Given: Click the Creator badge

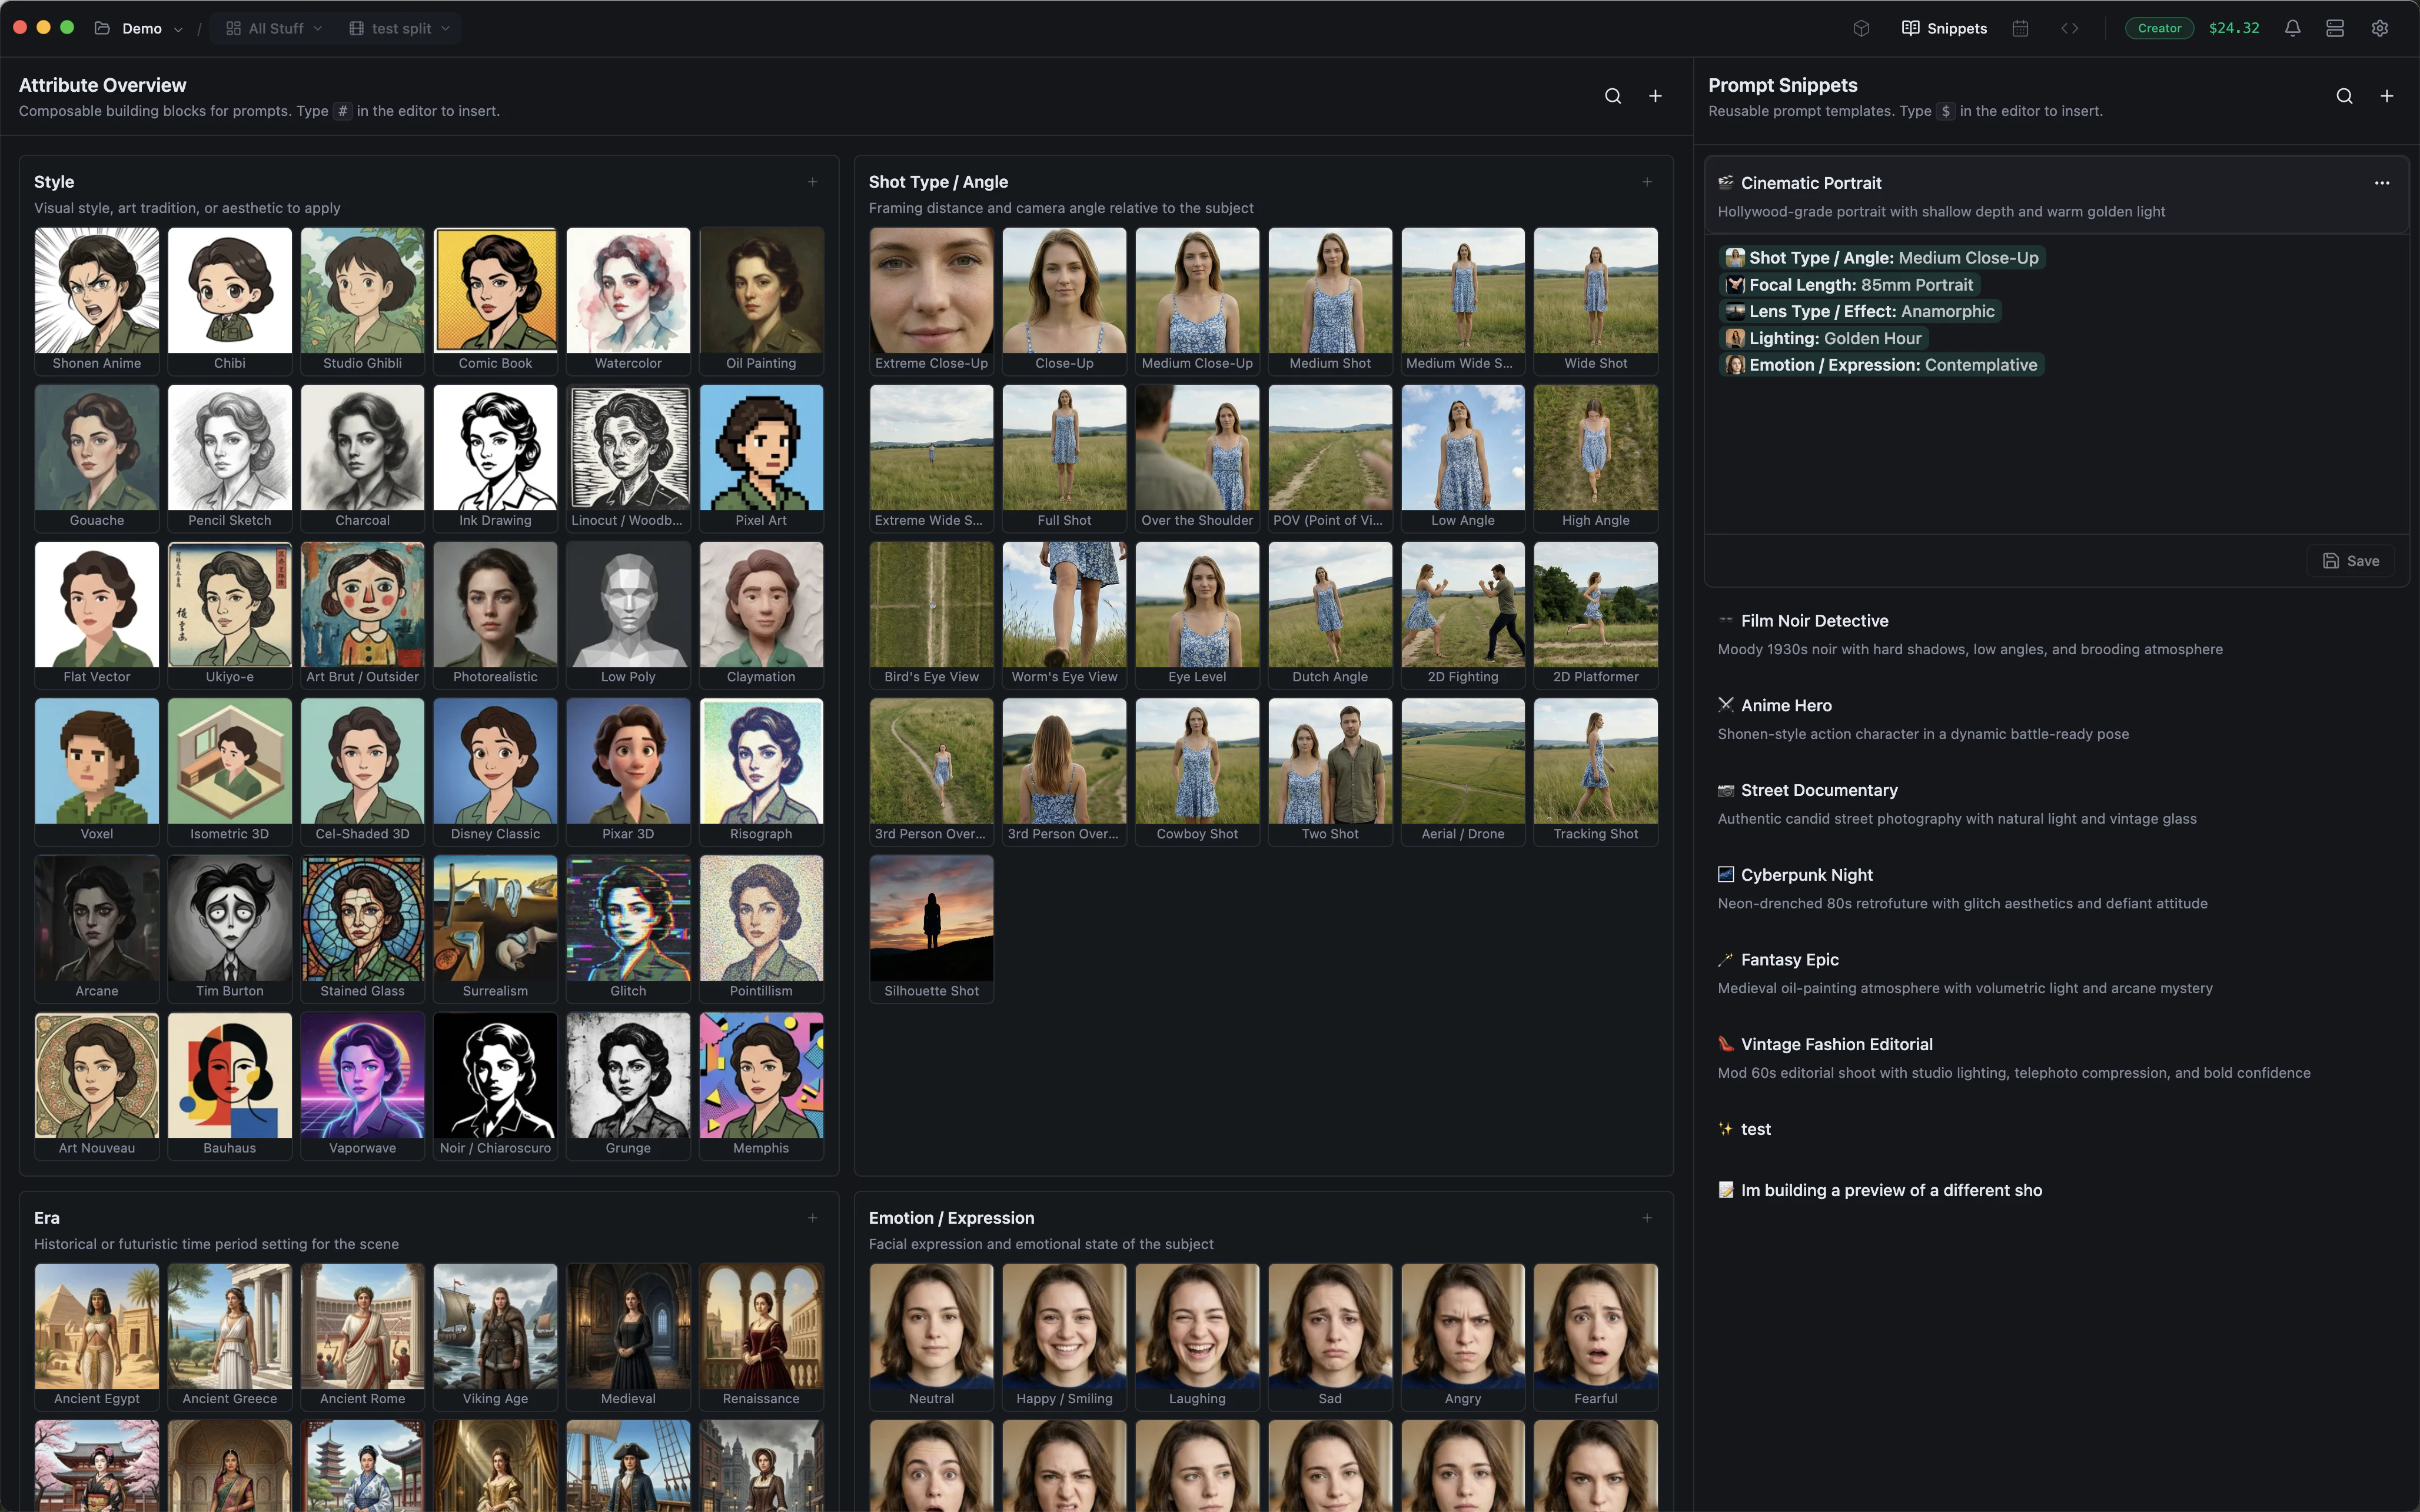Looking at the screenshot, I should pos(2159,28).
